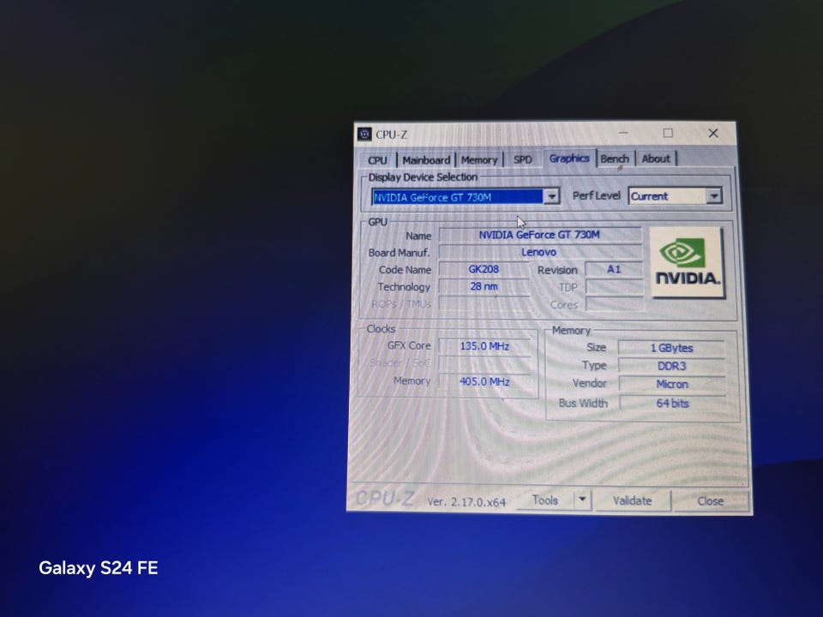Maximize the CPU-Z window
Image resolution: width=823 pixels, height=617 pixels.
pyautogui.click(x=668, y=134)
